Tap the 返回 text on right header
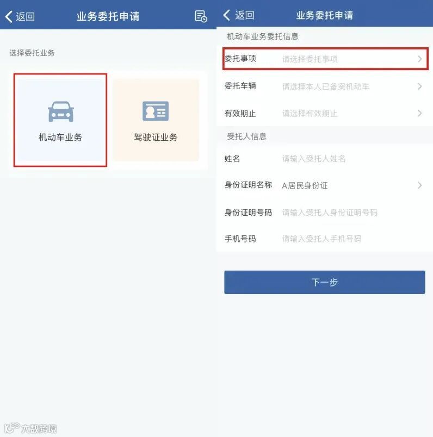This screenshot has width=433, height=437. pyautogui.click(x=244, y=15)
